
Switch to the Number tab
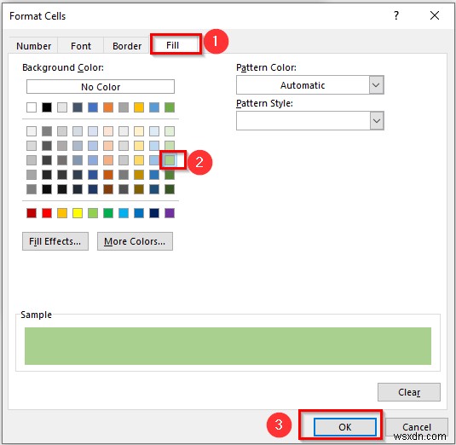click(34, 46)
